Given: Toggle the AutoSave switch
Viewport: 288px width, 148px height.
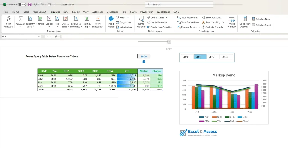Looking at the screenshot, I should coord(22,5).
